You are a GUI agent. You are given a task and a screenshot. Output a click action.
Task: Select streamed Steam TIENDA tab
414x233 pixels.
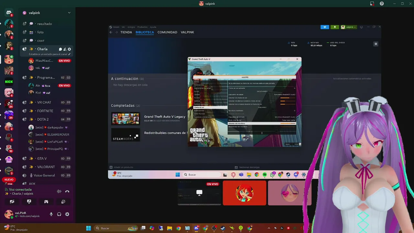126,32
